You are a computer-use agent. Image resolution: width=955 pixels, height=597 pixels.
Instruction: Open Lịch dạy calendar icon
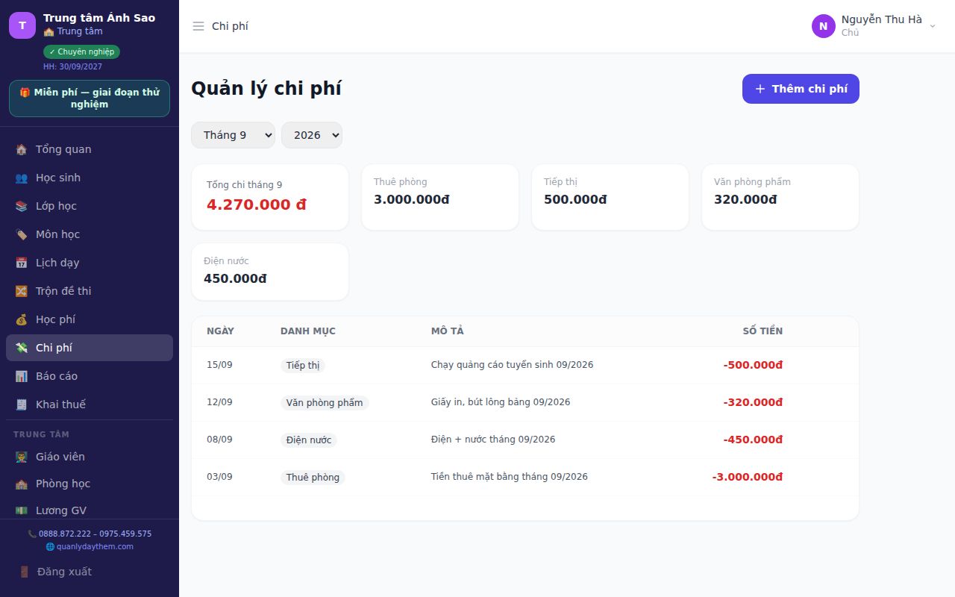click(22, 263)
